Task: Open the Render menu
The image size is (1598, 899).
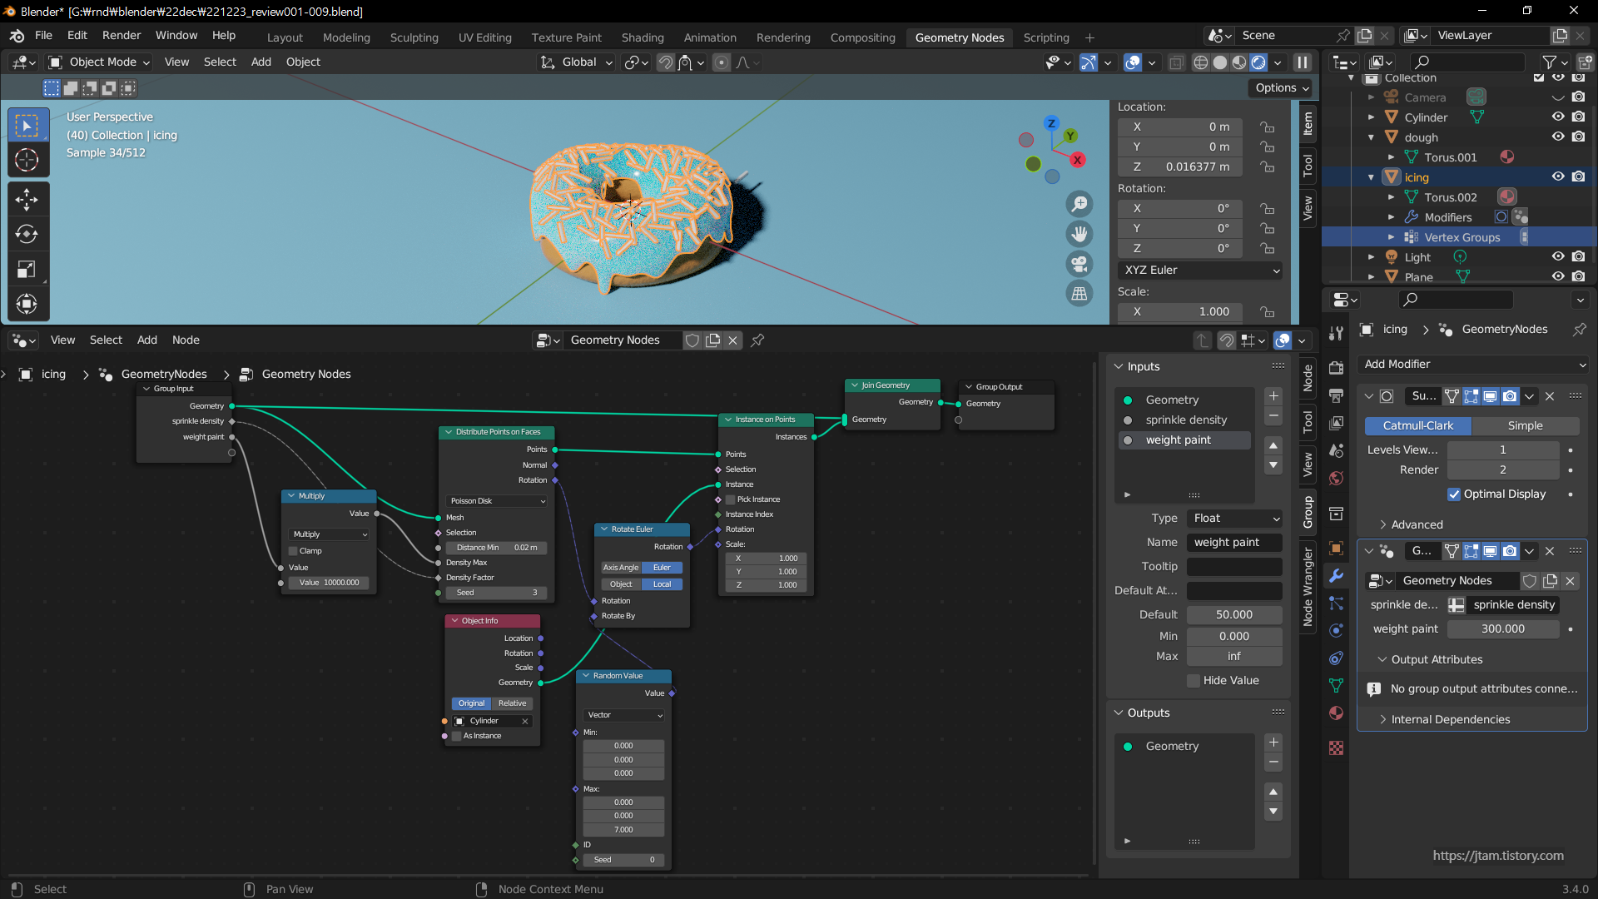Action: pos(122,36)
